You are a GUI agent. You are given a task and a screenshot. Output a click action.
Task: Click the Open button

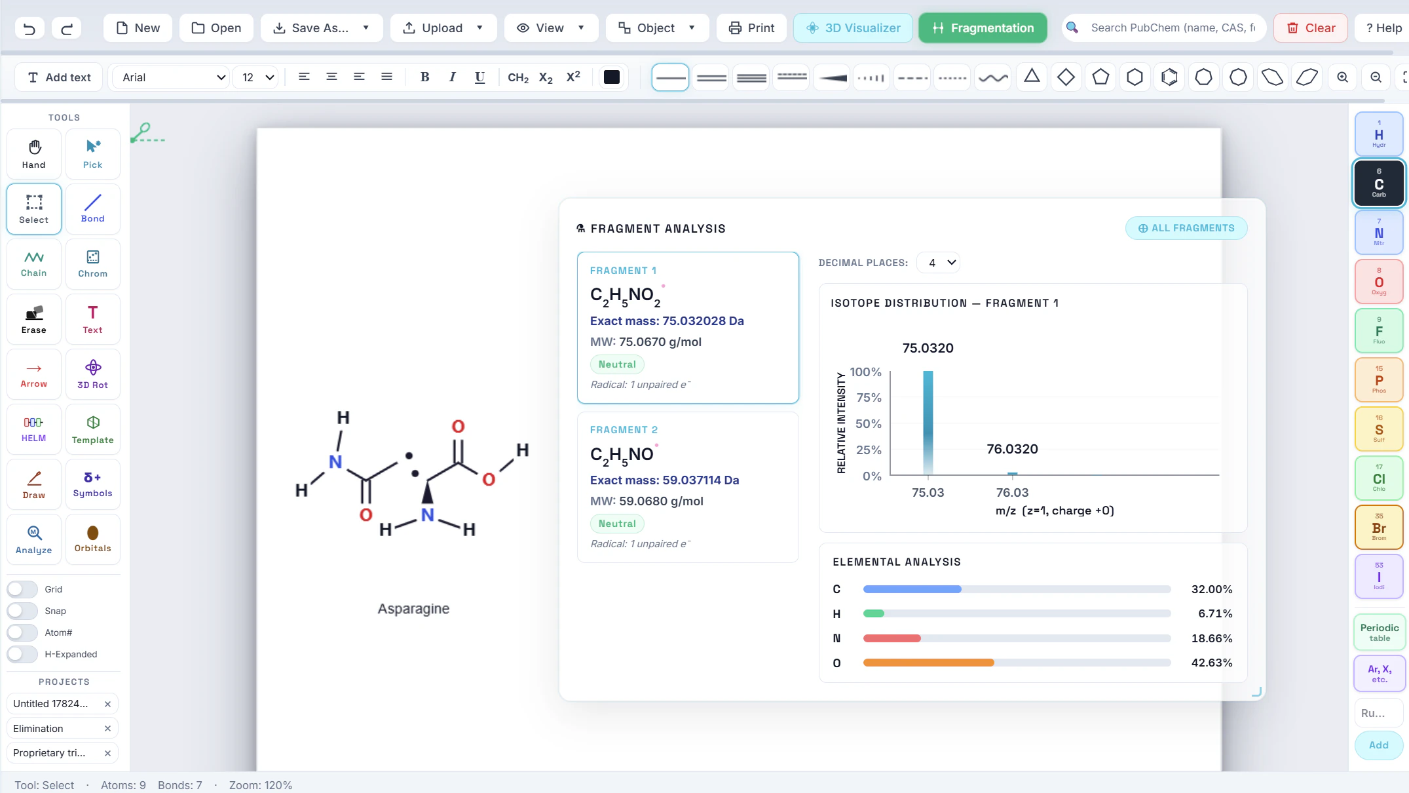[x=216, y=28]
